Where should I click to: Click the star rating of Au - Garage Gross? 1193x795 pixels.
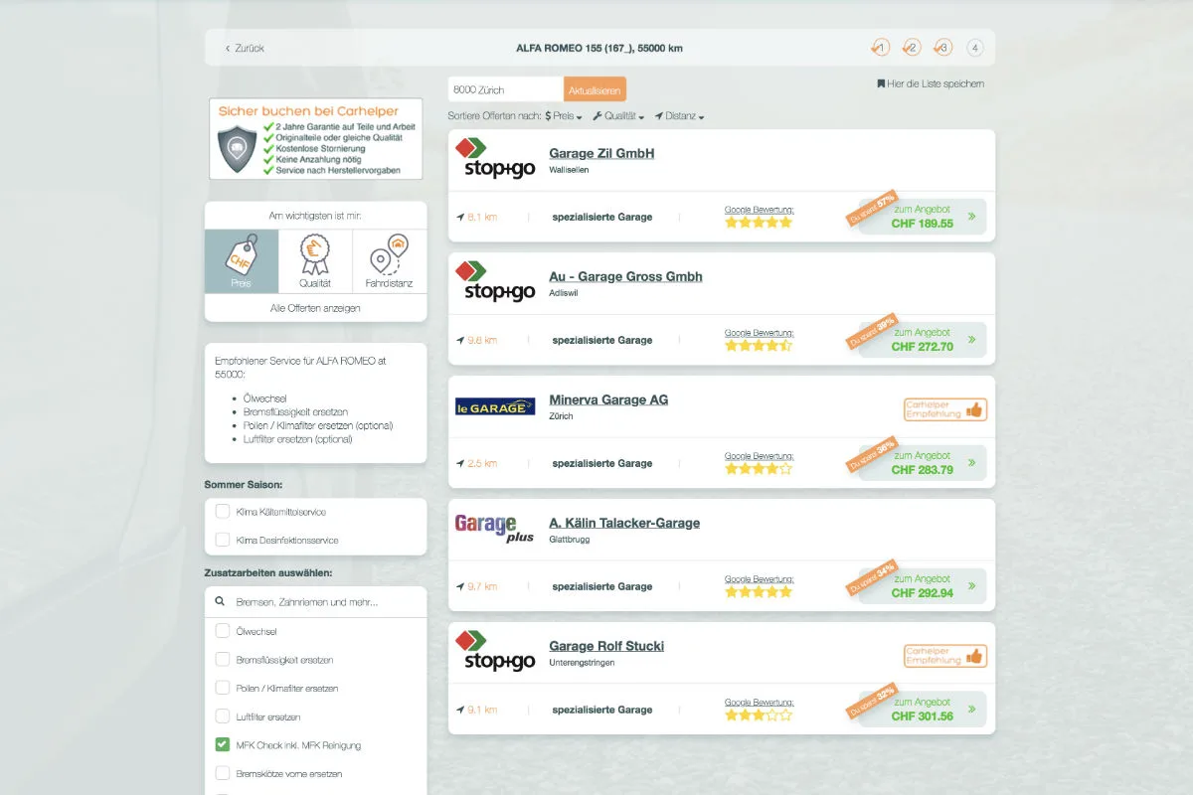click(x=759, y=346)
